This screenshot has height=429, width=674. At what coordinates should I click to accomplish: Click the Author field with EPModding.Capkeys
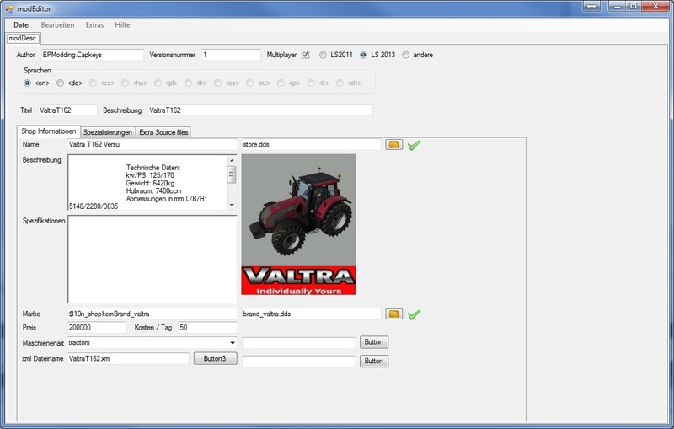tap(93, 55)
